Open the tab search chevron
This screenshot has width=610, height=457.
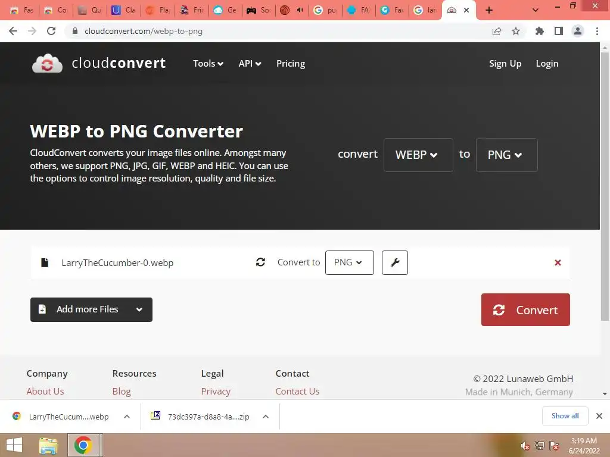[x=536, y=10]
